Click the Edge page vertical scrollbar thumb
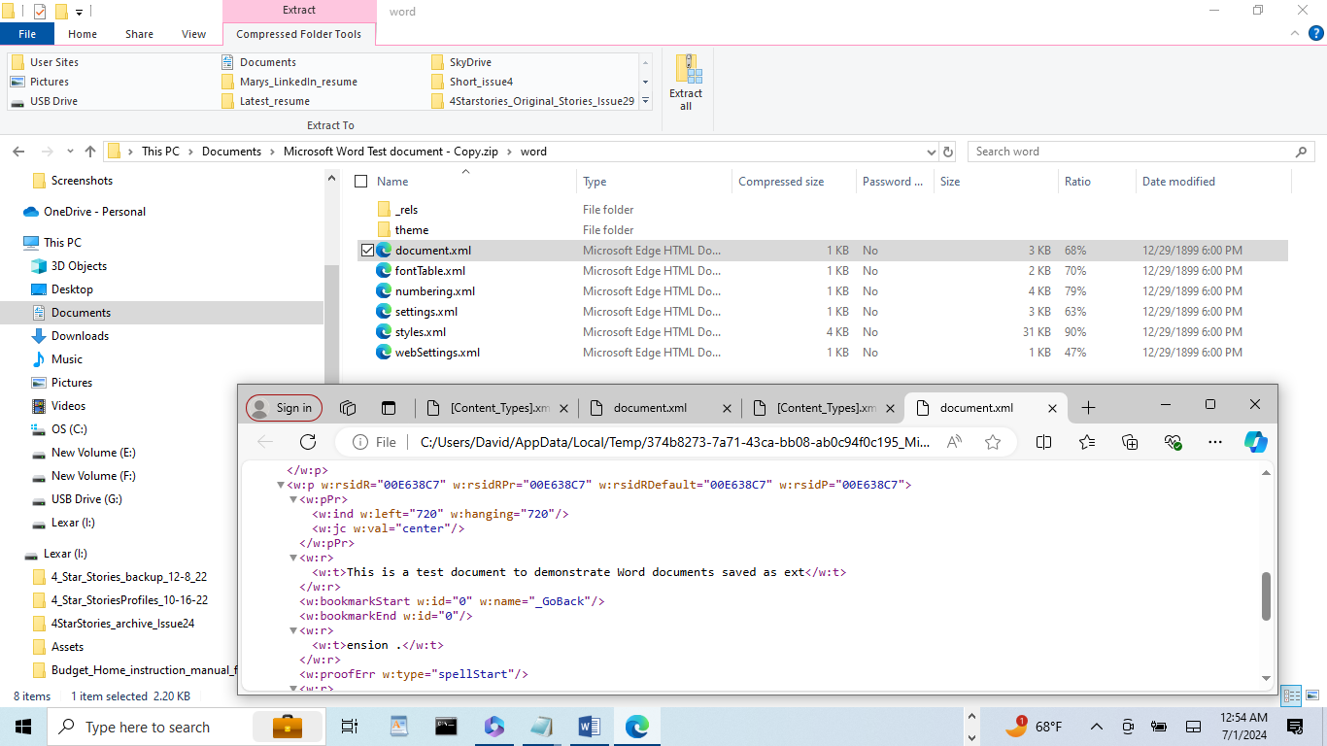This screenshot has width=1327, height=746. coord(1266,595)
